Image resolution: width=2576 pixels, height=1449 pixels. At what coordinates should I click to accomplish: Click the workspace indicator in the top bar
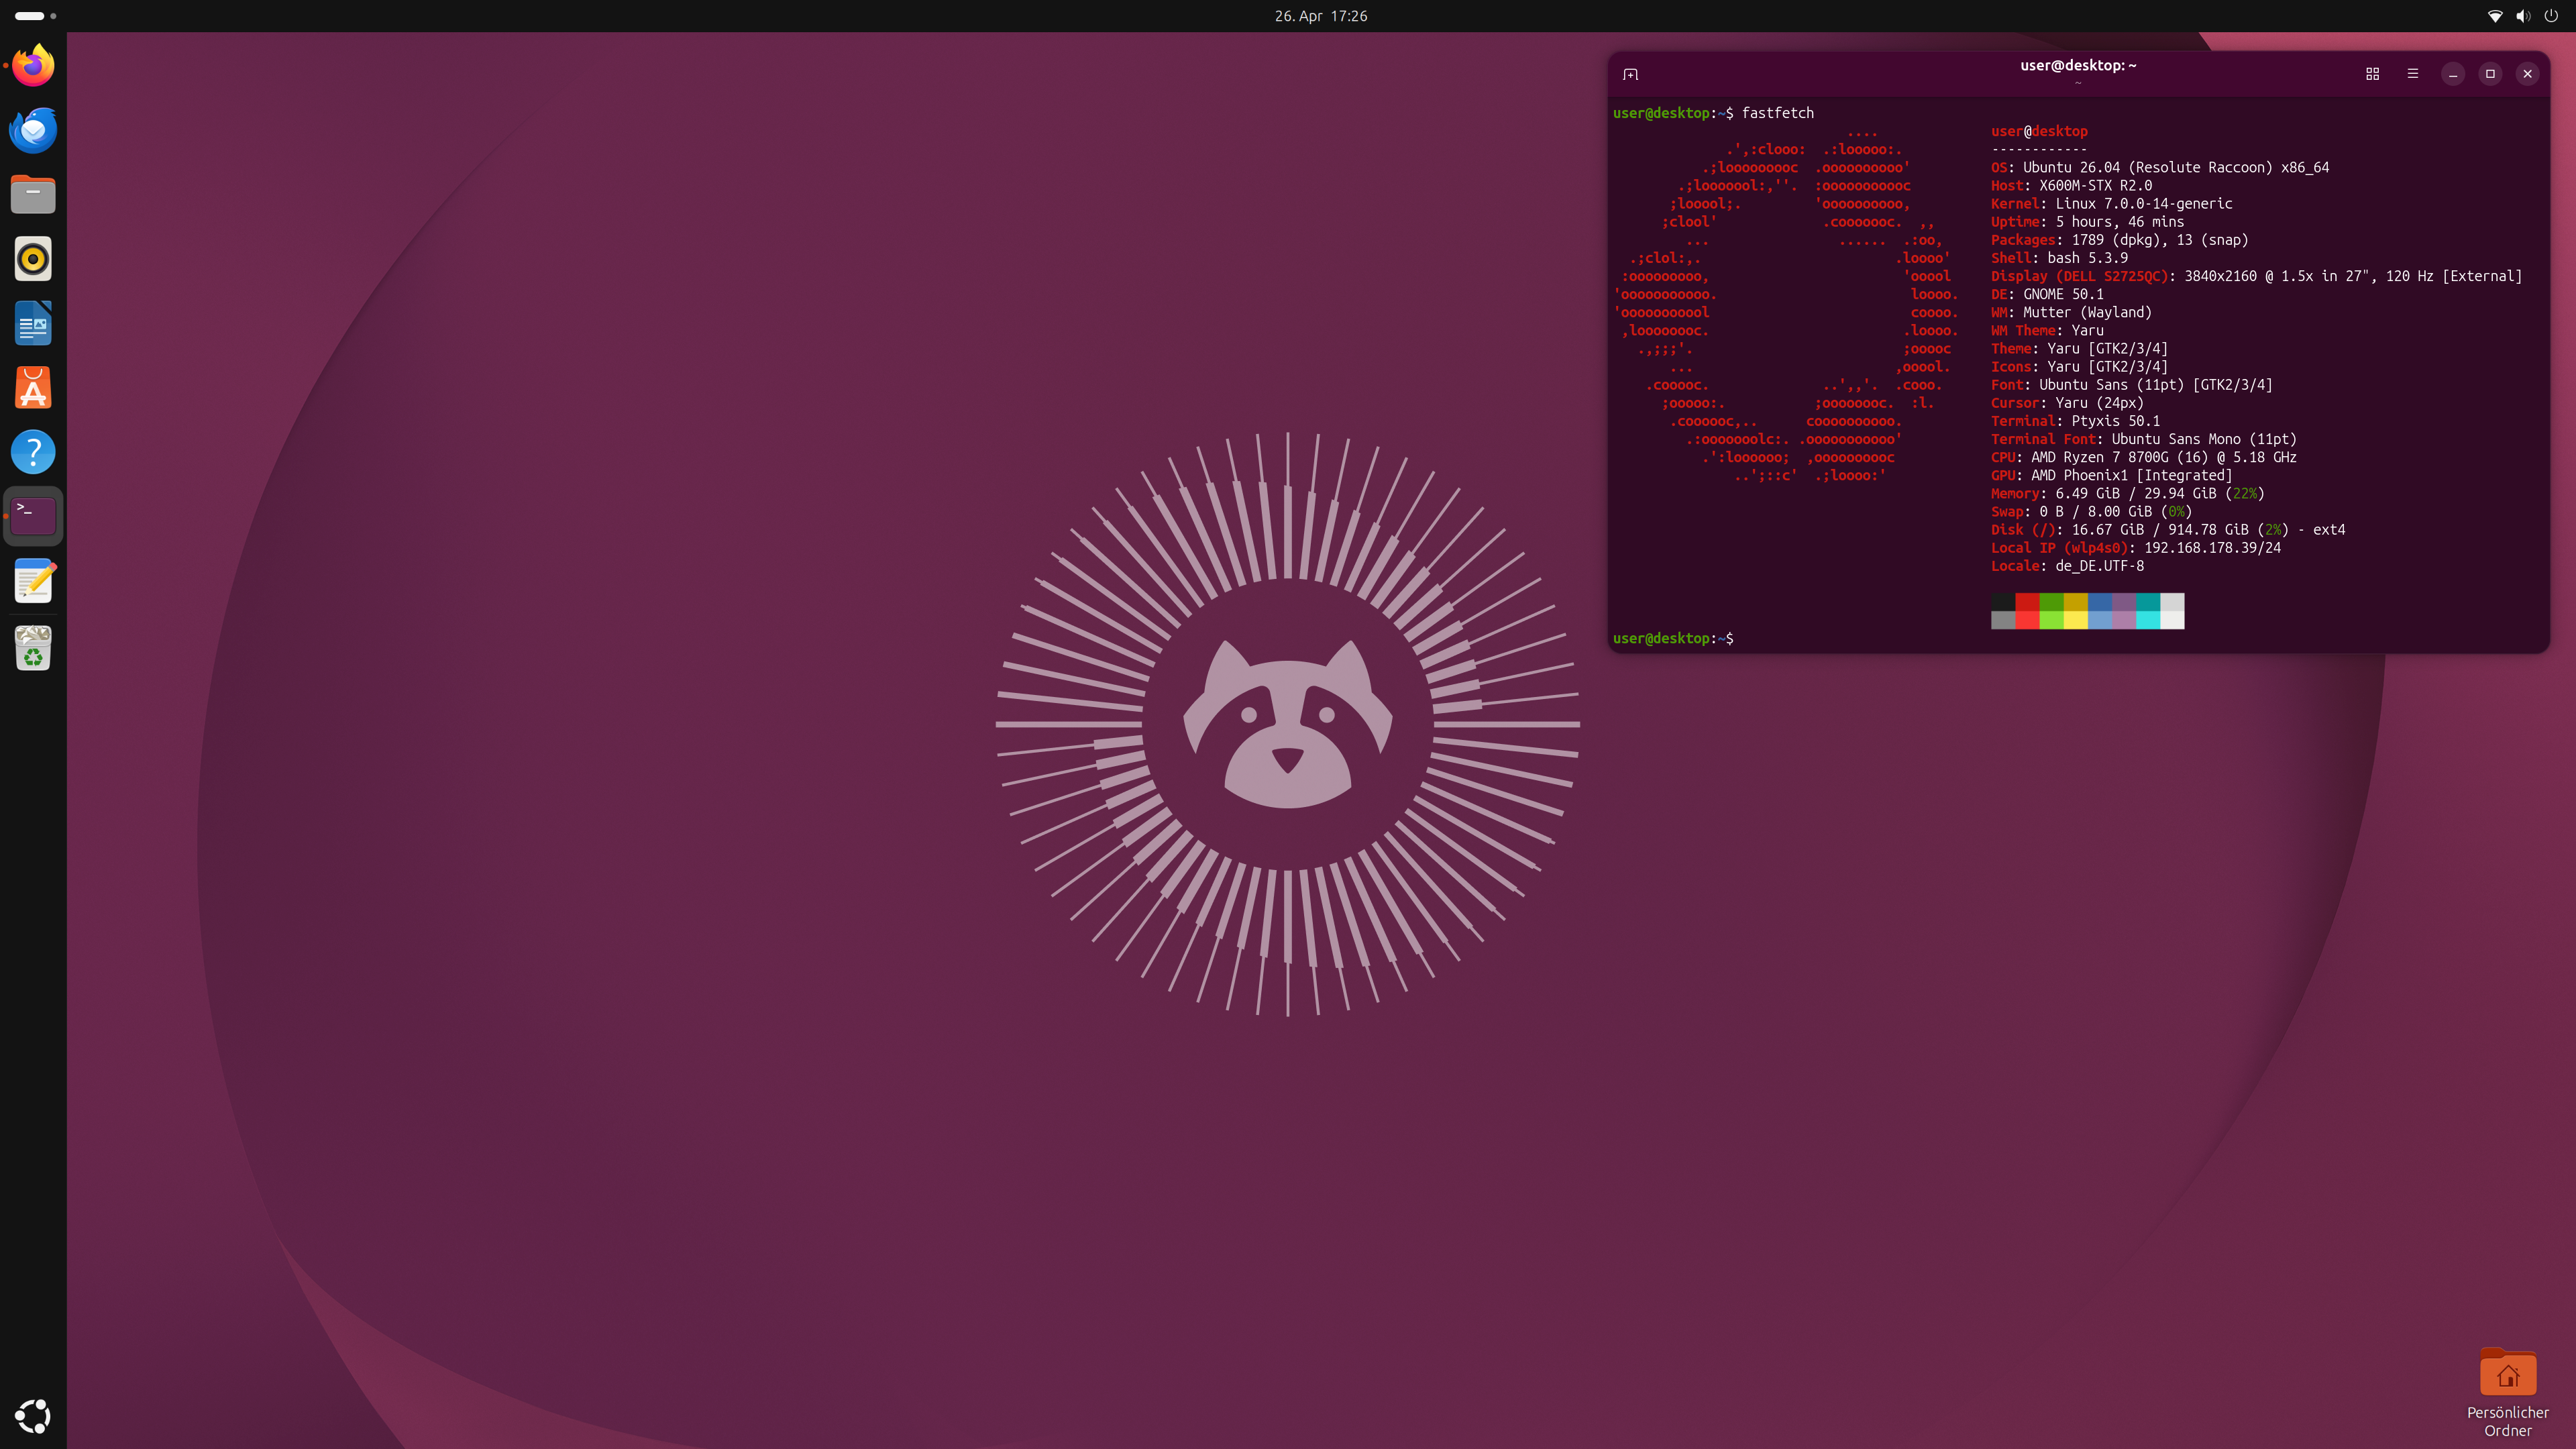[x=35, y=16]
